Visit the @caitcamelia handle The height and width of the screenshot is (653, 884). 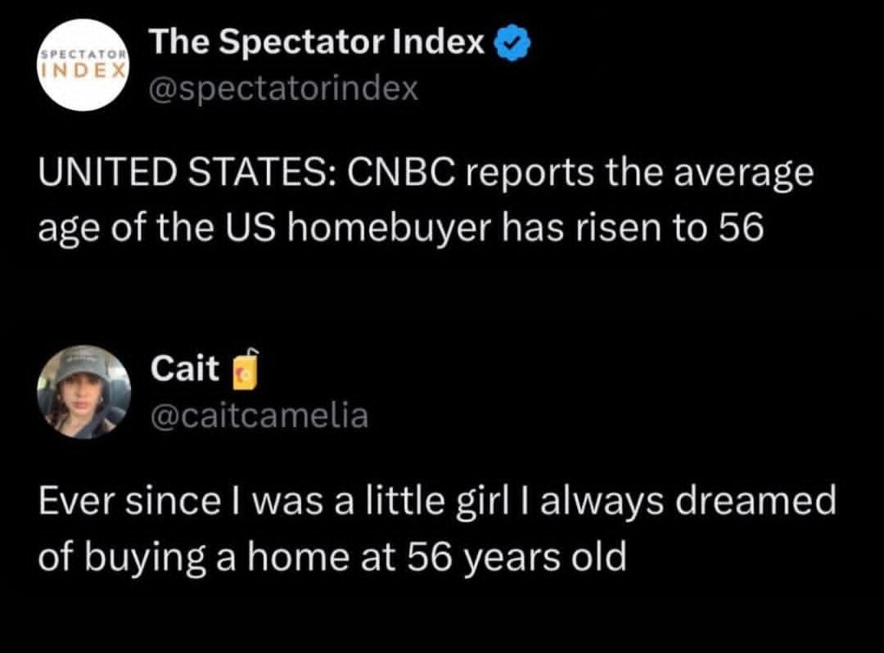[x=259, y=416]
